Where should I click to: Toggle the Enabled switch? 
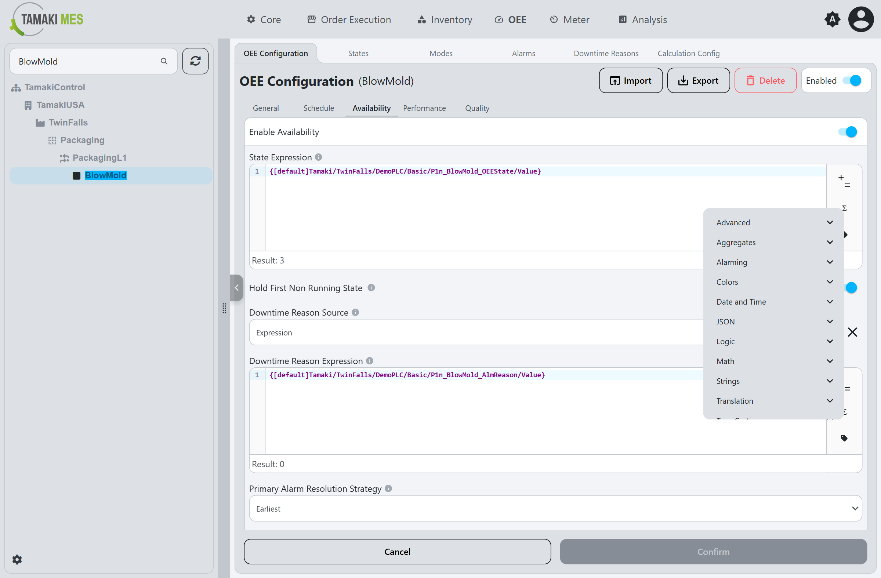point(852,80)
